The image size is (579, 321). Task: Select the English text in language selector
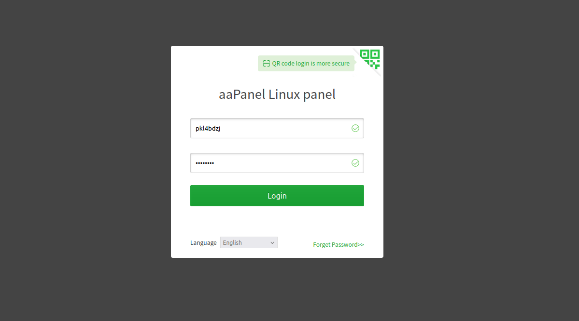(232, 242)
